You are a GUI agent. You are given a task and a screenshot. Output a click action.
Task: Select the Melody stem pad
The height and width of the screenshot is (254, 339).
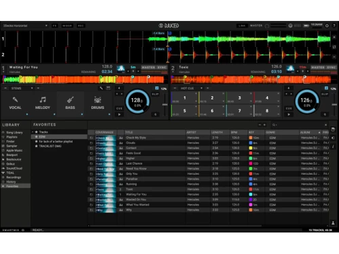[43, 104]
